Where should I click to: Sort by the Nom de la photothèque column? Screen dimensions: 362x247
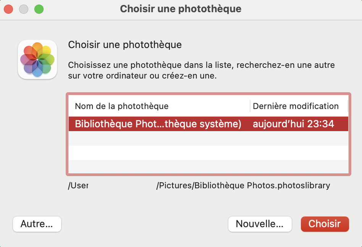pos(121,106)
